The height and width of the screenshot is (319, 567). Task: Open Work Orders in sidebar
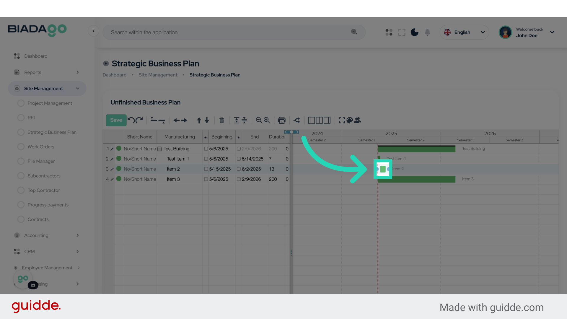coord(41,147)
